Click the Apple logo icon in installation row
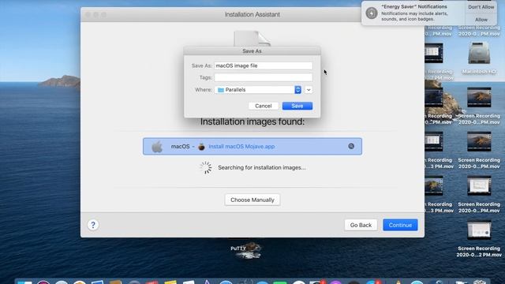505x284 pixels. click(157, 147)
